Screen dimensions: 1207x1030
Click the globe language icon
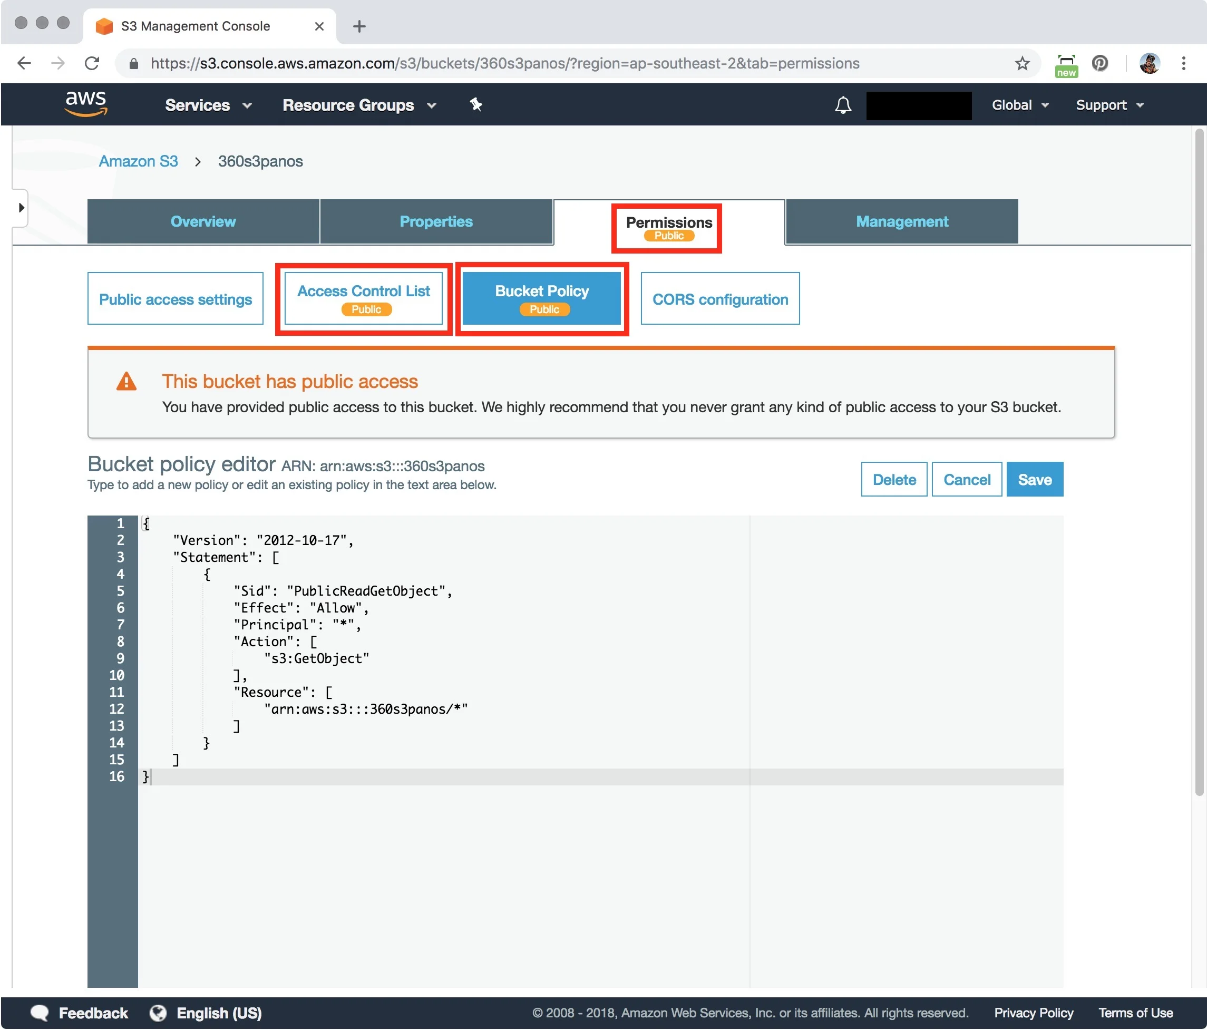coord(157,1013)
